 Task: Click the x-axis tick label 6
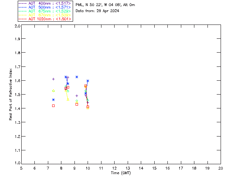(x=35, y=168)
